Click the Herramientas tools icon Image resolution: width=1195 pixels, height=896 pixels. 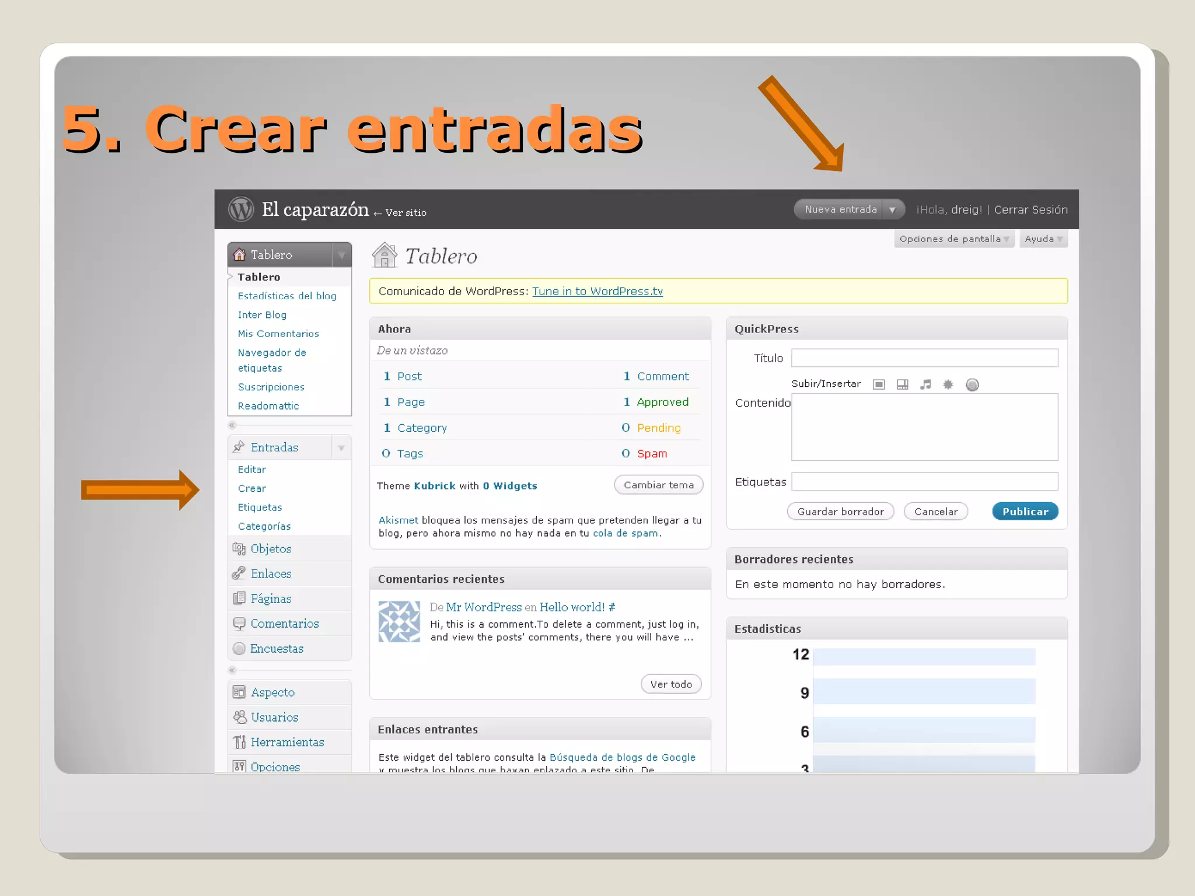pyautogui.click(x=239, y=742)
